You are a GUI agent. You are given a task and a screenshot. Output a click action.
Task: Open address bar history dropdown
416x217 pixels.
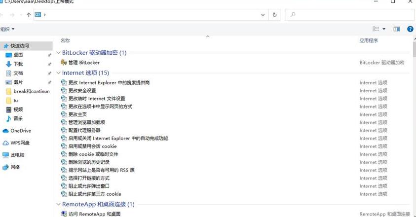(263, 15)
